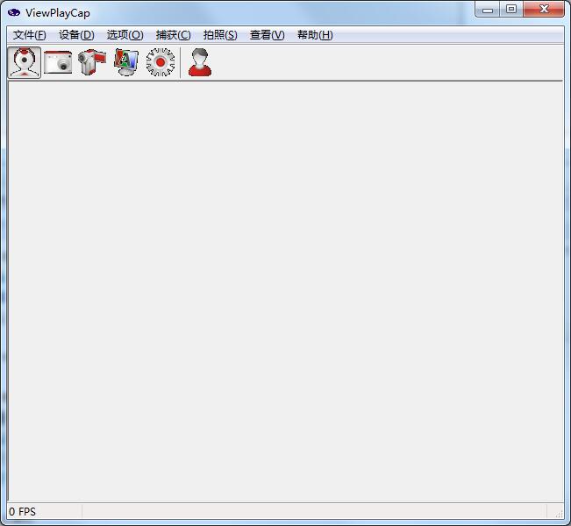Open the 查看(V) menu
This screenshot has width=571, height=526.
coord(267,35)
